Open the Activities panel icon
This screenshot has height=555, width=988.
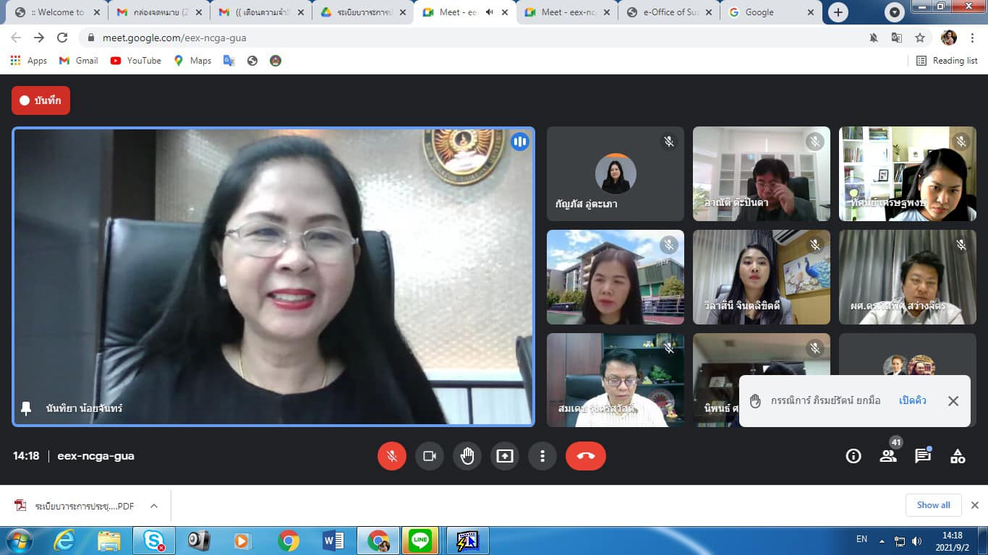click(x=958, y=456)
